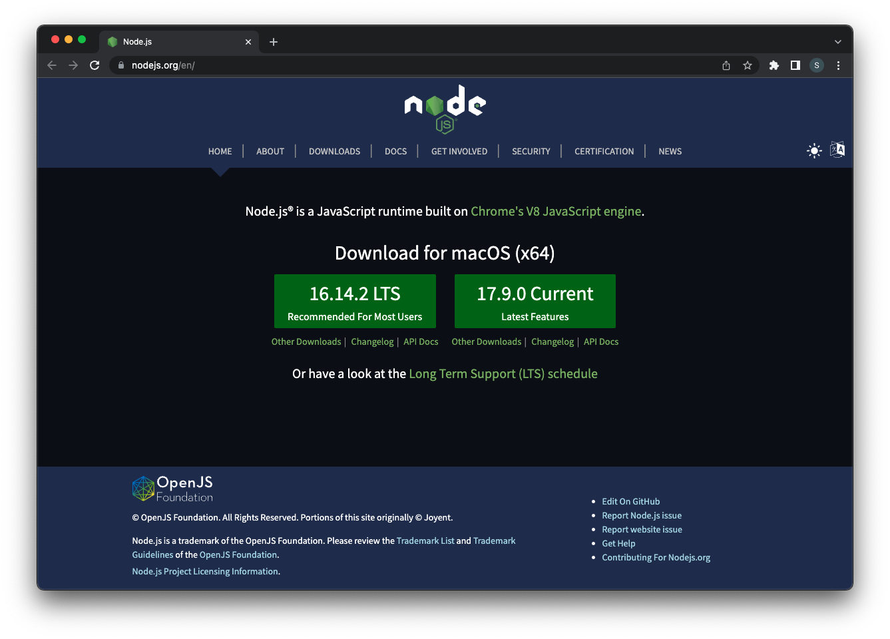The image size is (890, 639).
Task: Toggle the browser side panel icon
Action: click(x=795, y=65)
